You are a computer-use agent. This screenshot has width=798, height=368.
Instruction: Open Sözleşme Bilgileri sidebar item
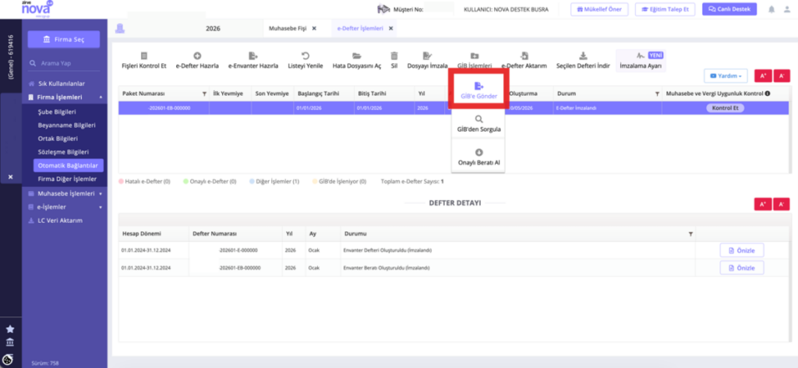coord(64,152)
